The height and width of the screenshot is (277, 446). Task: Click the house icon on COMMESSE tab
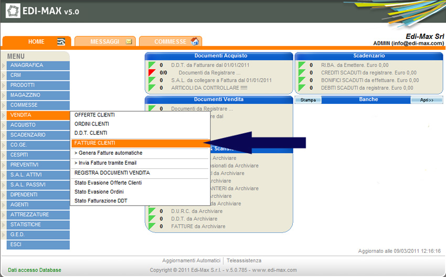(x=195, y=41)
